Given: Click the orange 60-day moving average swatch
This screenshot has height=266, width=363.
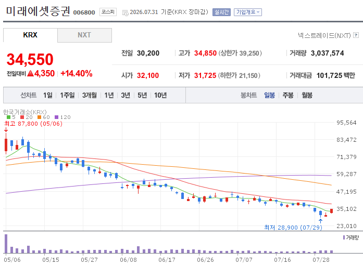Looking at the screenshot, I should 40,117.
